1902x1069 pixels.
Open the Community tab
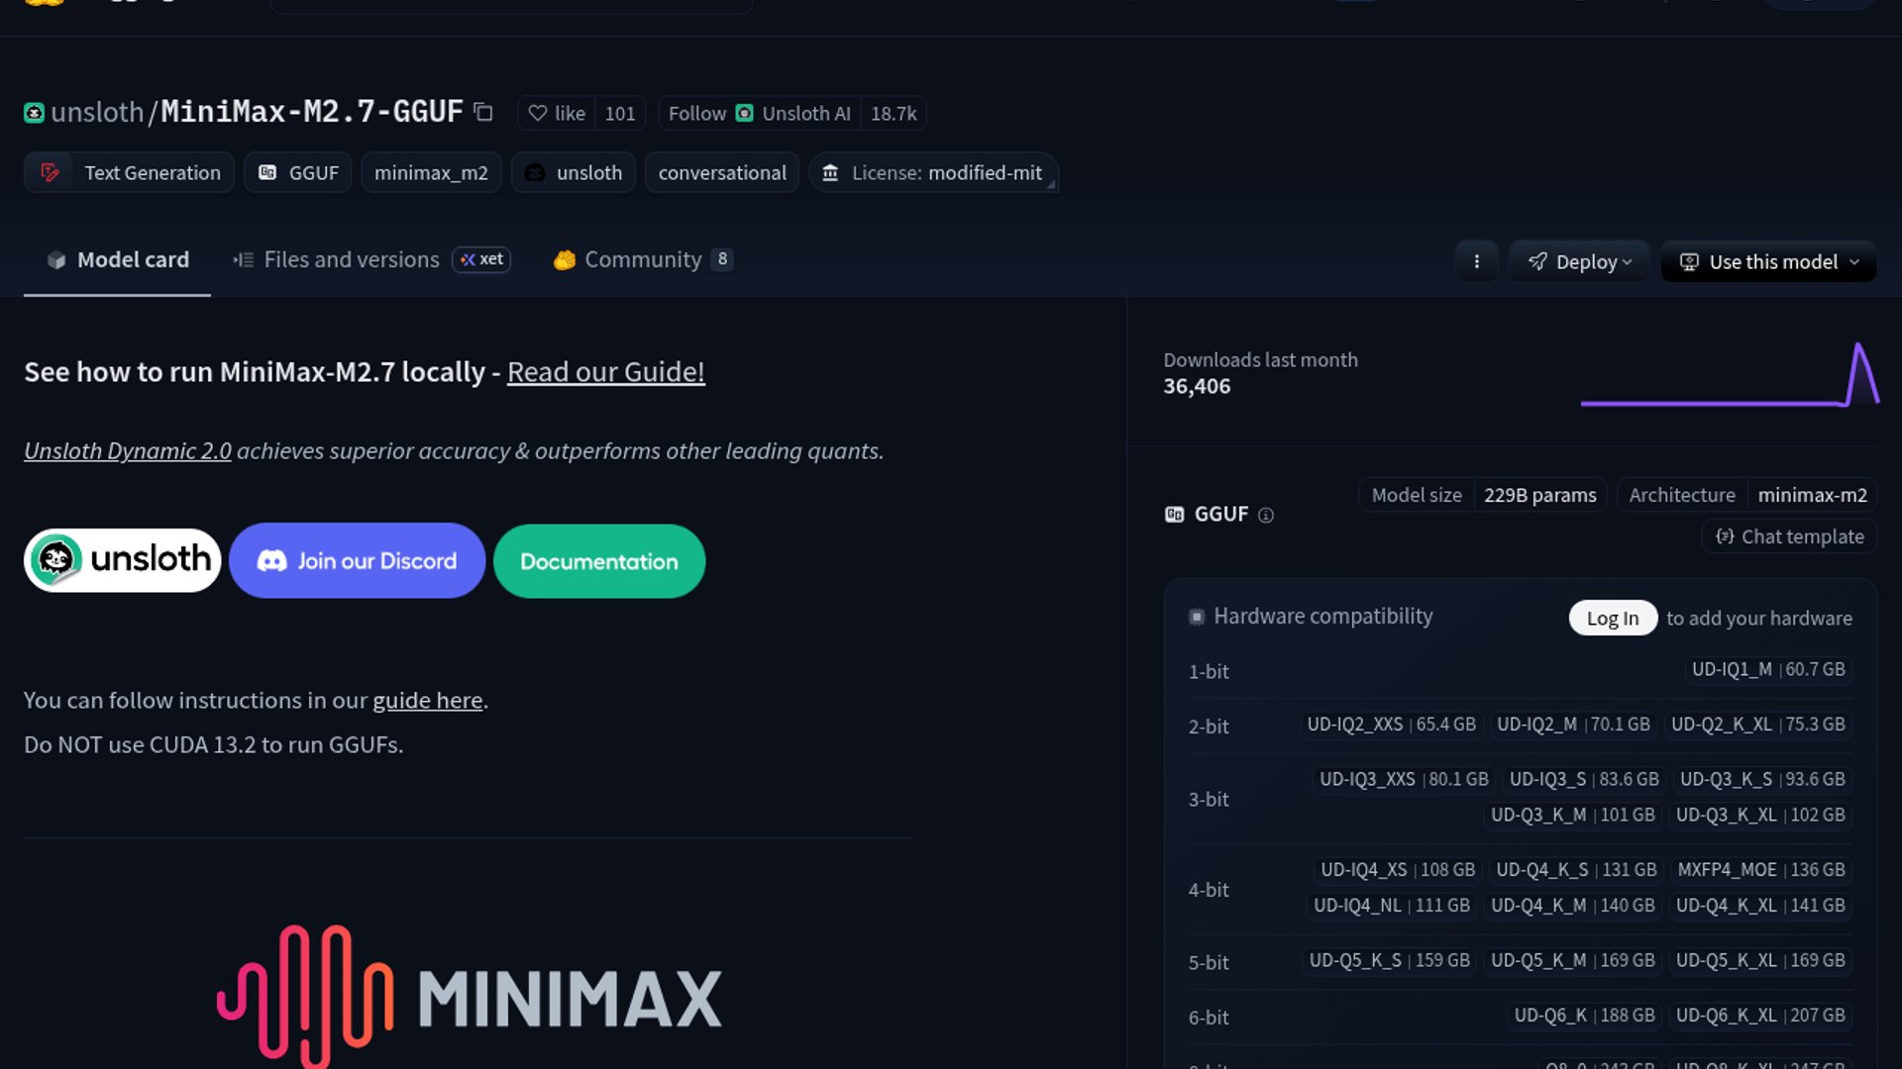(x=642, y=259)
